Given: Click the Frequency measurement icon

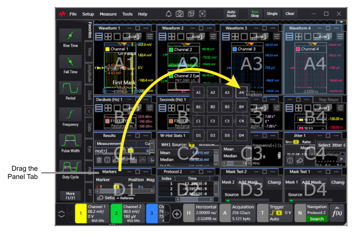Looking at the screenshot, I should (x=70, y=115).
